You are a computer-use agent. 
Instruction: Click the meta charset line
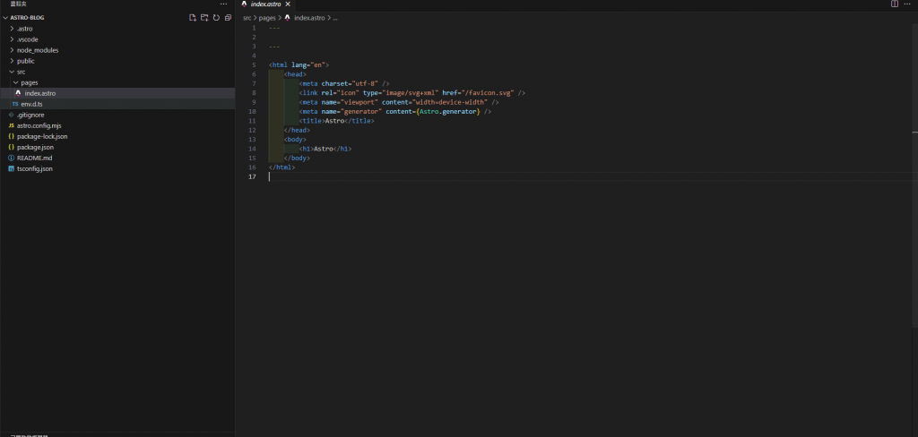click(x=343, y=83)
